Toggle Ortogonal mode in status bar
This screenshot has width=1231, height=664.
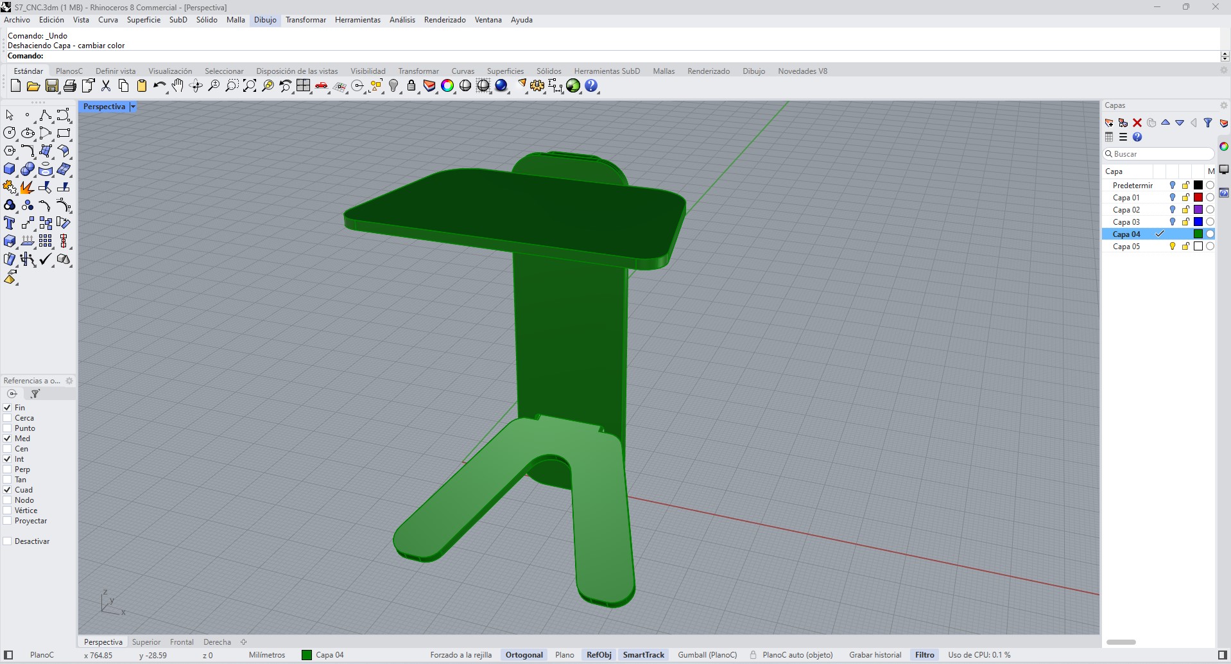coord(524,655)
